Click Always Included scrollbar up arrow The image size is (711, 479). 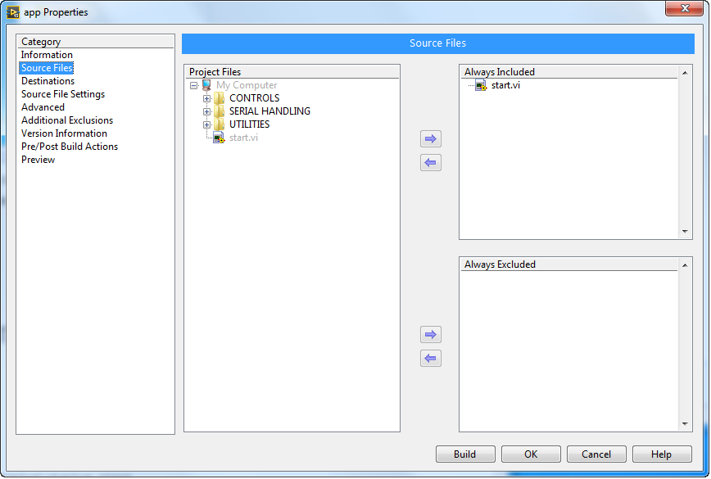pos(685,73)
